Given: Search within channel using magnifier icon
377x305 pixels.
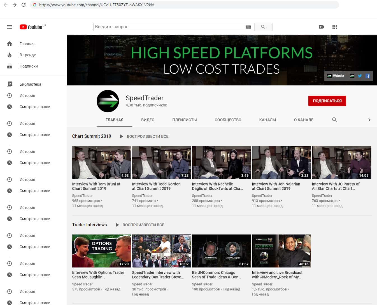Looking at the screenshot, I should coord(334,120).
